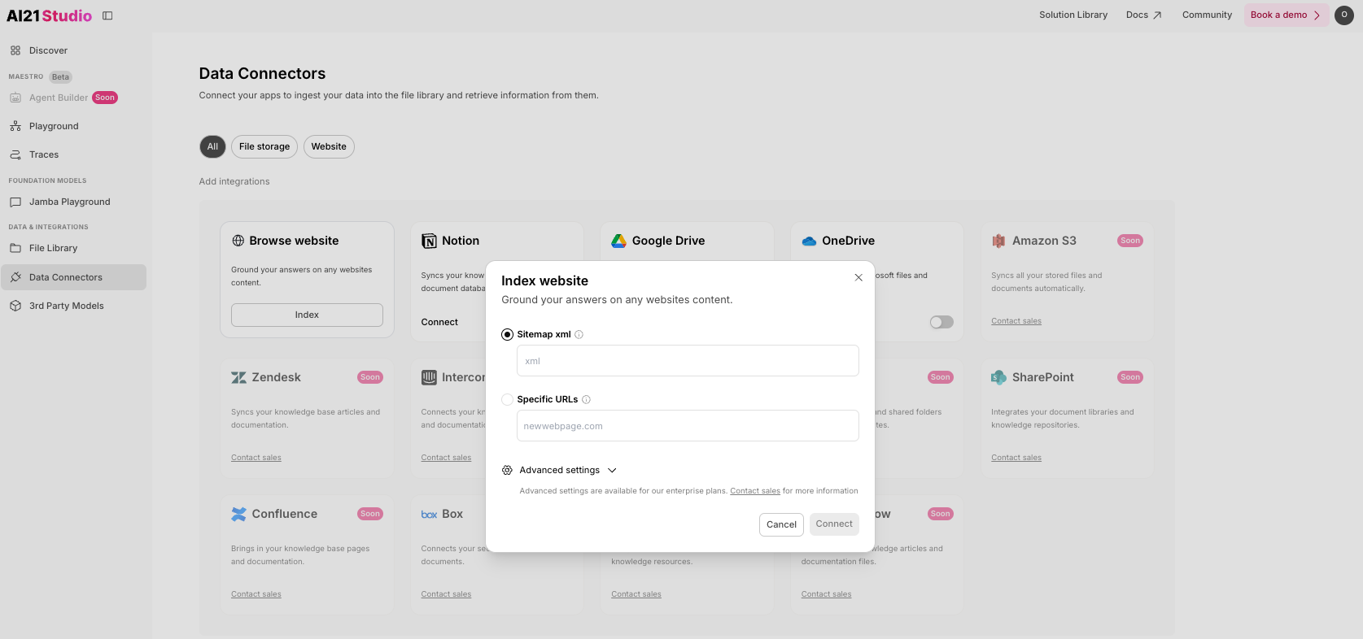Select Data Connectors in sidebar

(73, 277)
